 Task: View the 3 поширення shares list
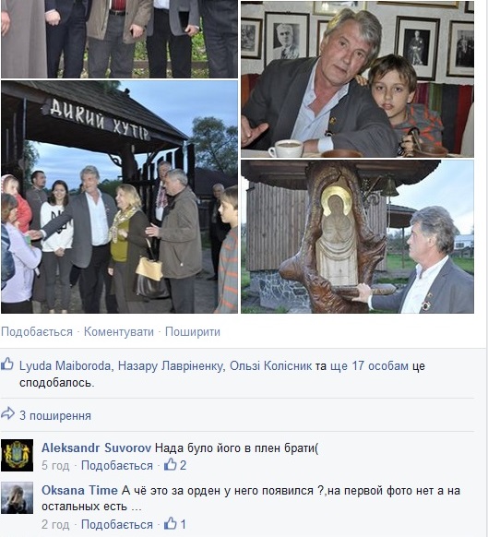coord(55,416)
